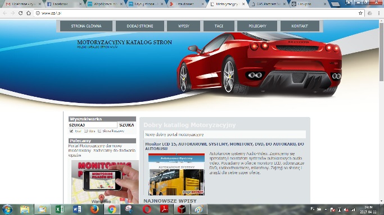Enable the Opis search checkbox
The image size is (384, 215).
(x=86, y=131)
